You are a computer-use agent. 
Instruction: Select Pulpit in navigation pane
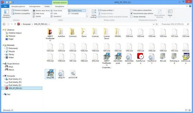pos(9,39)
